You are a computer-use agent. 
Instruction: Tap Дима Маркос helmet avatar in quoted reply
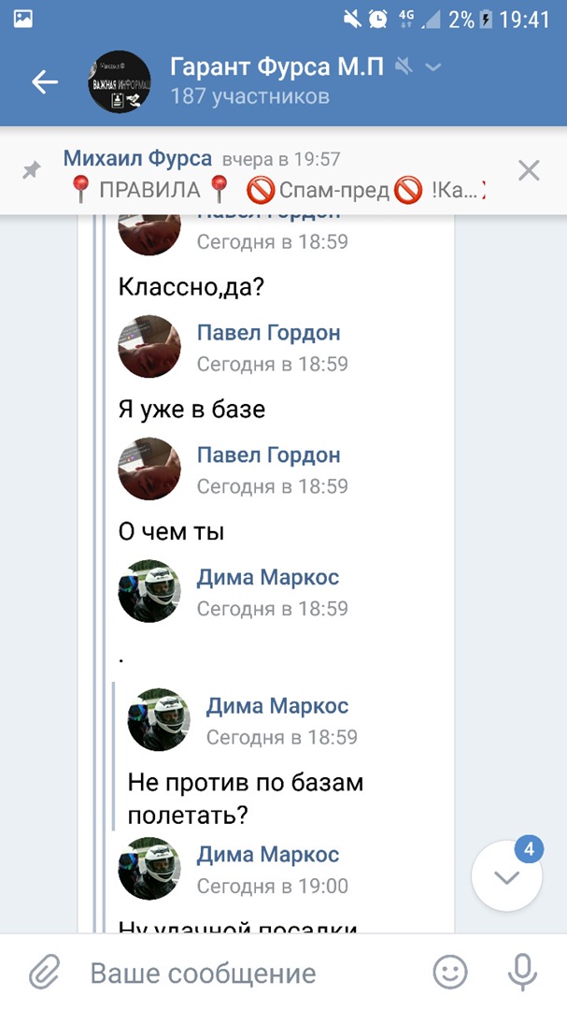[x=159, y=719]
